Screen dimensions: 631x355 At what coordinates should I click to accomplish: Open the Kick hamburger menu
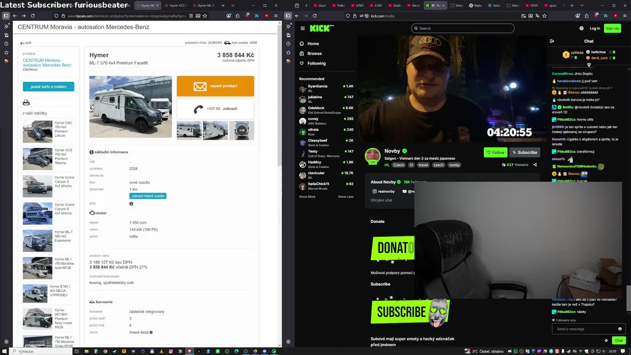tap(303, 28)
